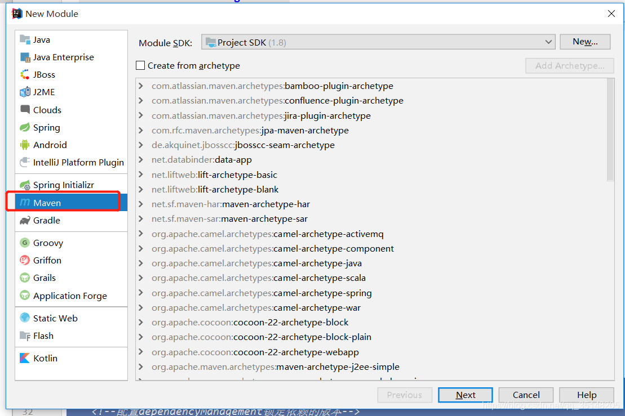Select camel-archetype-scala row
This screenshot has height=416, width=625.
[371, 278]
